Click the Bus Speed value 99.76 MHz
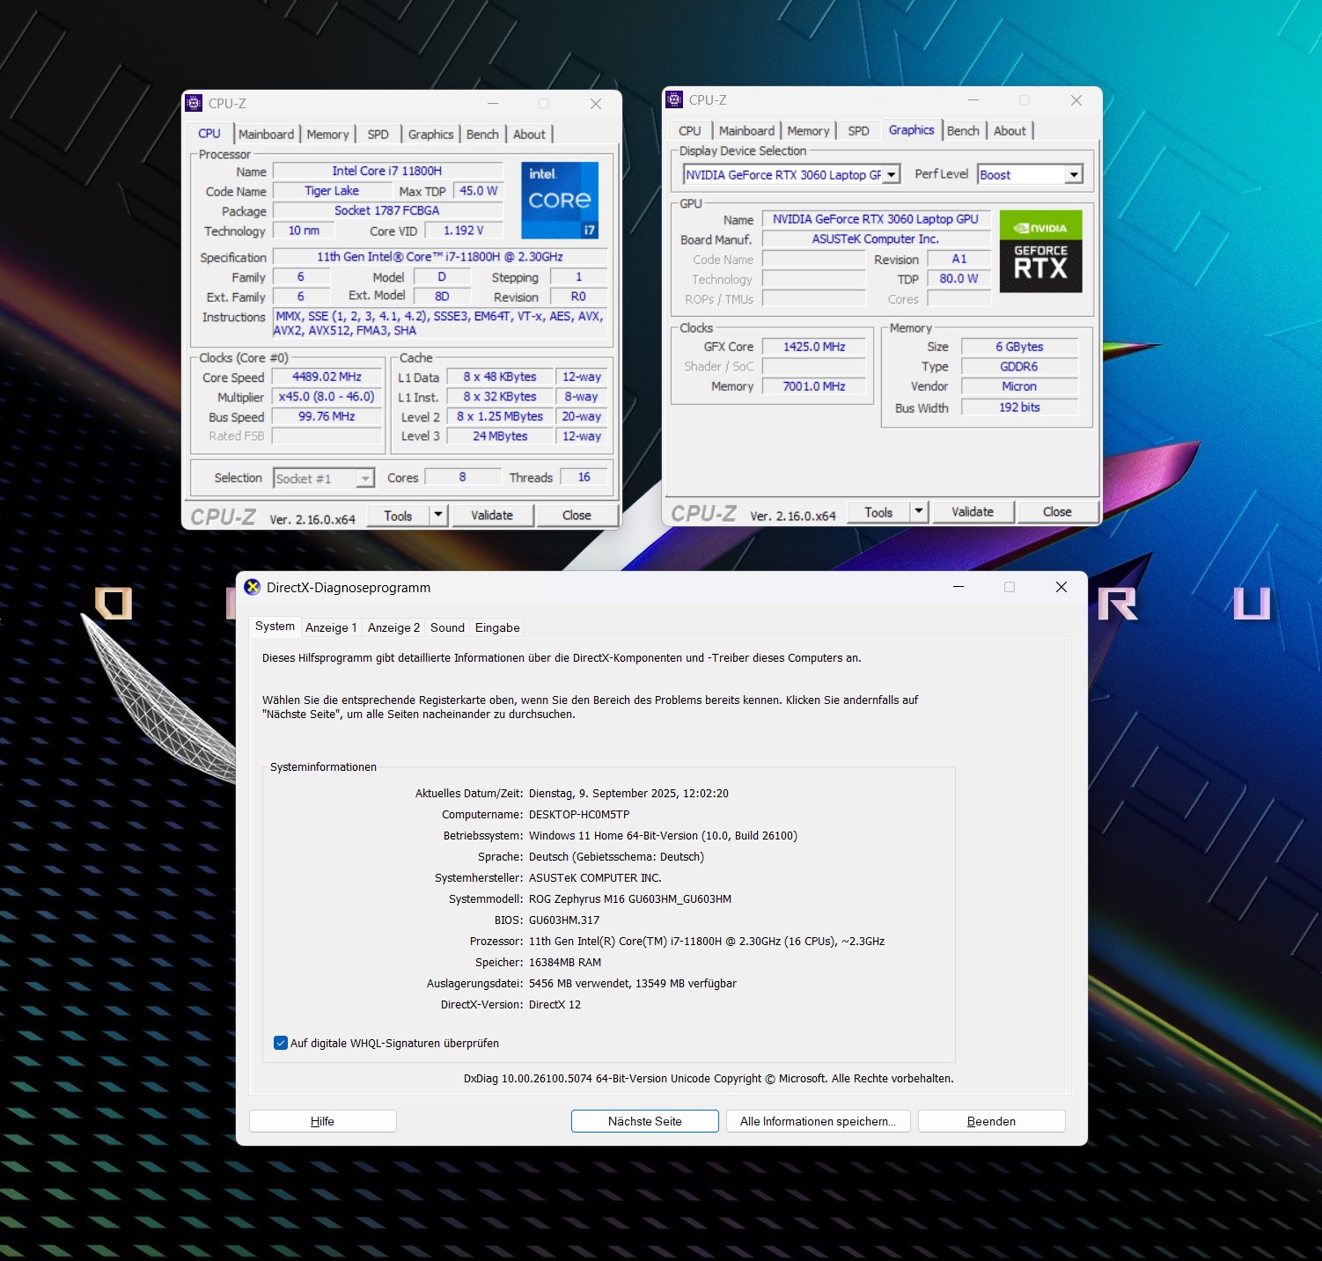1322x1261 pixels. 327,416
